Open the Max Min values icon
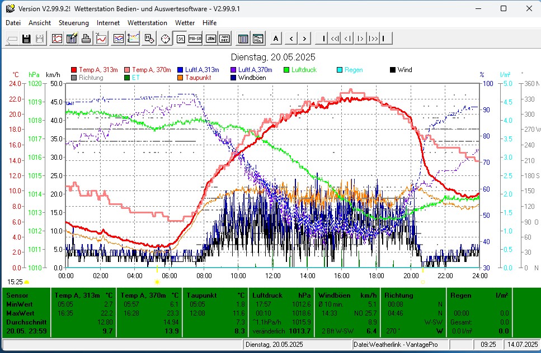This screenshot has height=353, width=541. pos(258,39)
